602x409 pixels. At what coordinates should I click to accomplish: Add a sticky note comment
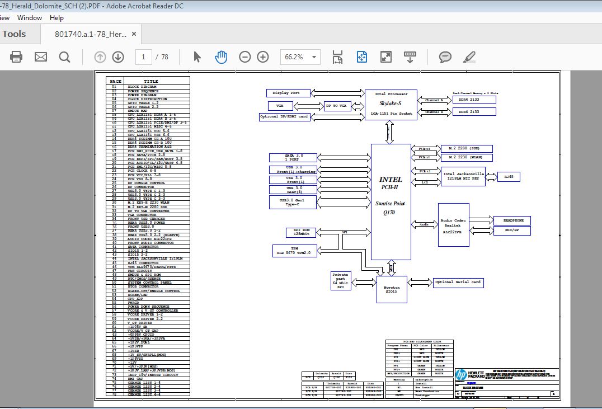pyautogui.click(x=445, y=57)
